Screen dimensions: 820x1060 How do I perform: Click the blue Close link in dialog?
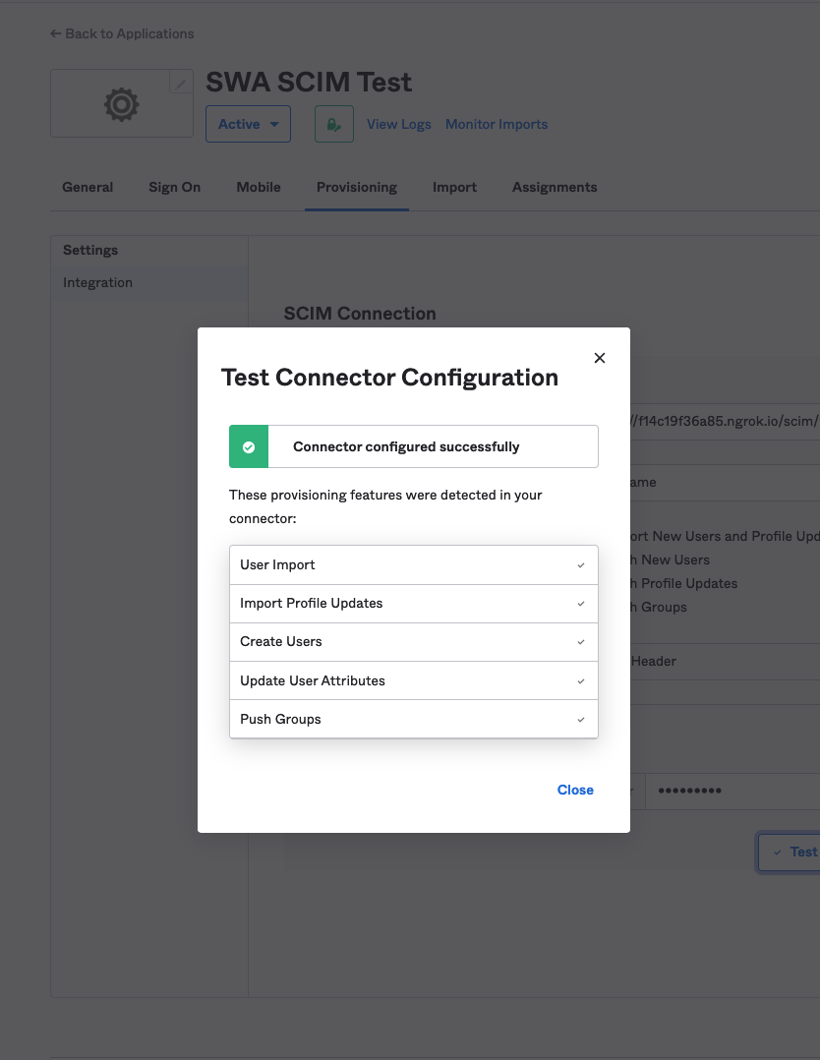point(575,790)
